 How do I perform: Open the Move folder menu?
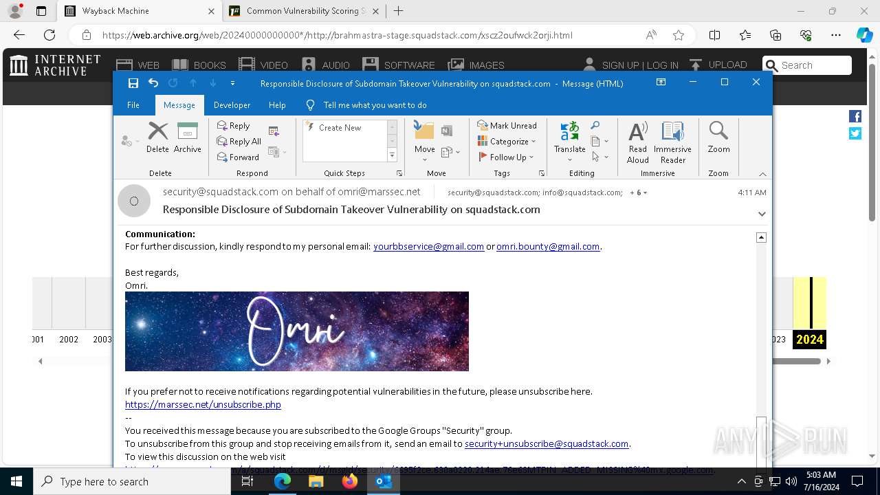pos(424,141)
